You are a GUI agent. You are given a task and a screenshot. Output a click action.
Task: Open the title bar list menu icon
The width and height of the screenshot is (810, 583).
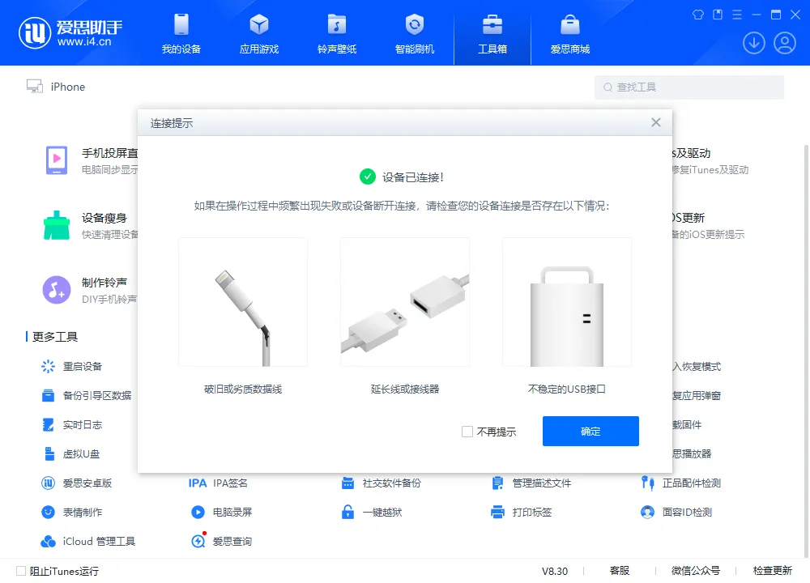tap(737, 15)
